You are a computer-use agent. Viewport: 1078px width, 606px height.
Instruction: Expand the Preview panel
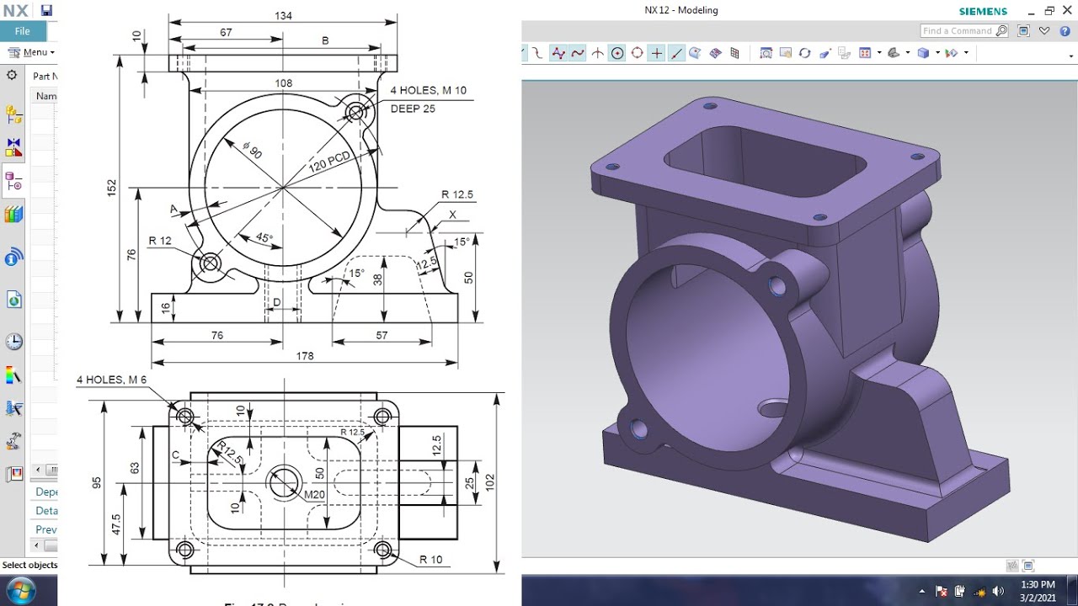coord(45,529)
